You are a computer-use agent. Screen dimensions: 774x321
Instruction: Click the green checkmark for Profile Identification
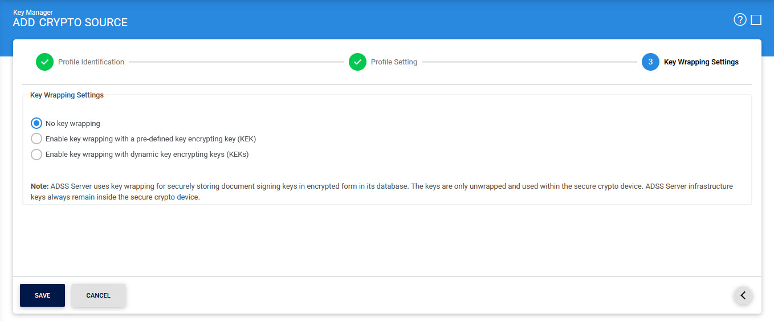44,62
